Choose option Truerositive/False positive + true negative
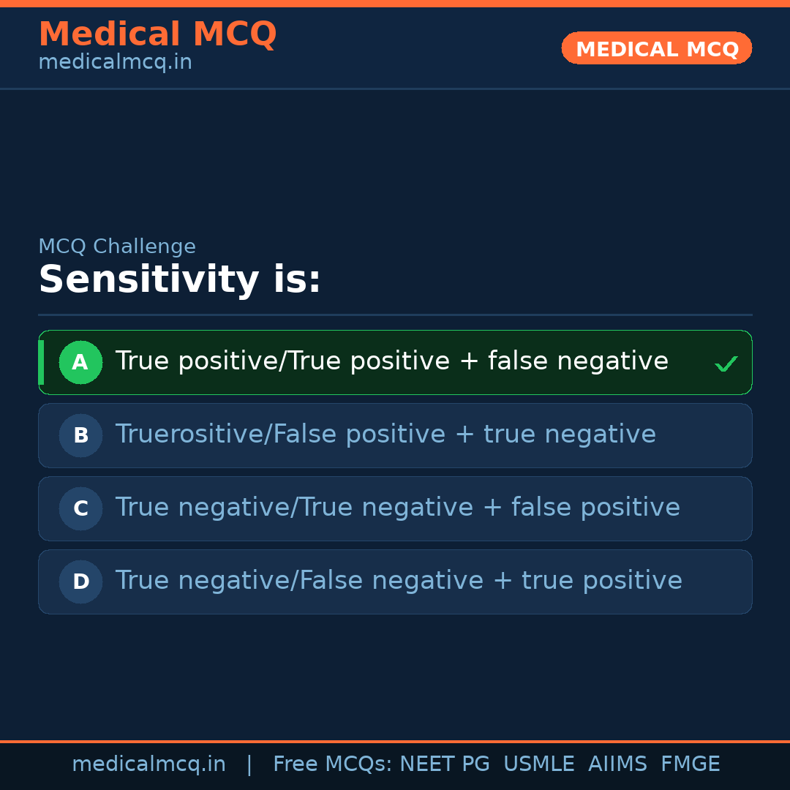This screenshot has width=790, height=790. click(385, 435)
